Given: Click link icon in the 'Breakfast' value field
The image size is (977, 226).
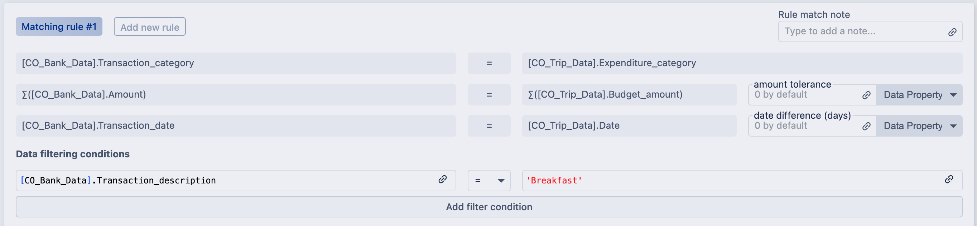Looking at the screenshot, I should 949,180.
